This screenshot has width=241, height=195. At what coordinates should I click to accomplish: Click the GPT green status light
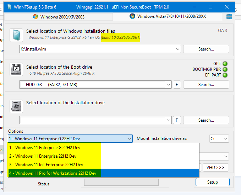click(225, 64)
